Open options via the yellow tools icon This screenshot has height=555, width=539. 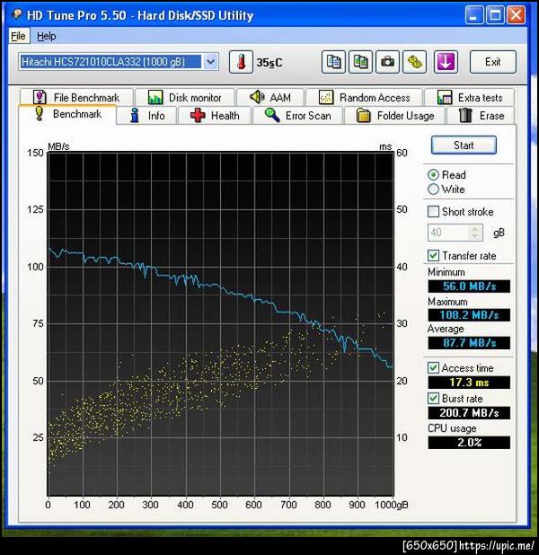[414, 62]
